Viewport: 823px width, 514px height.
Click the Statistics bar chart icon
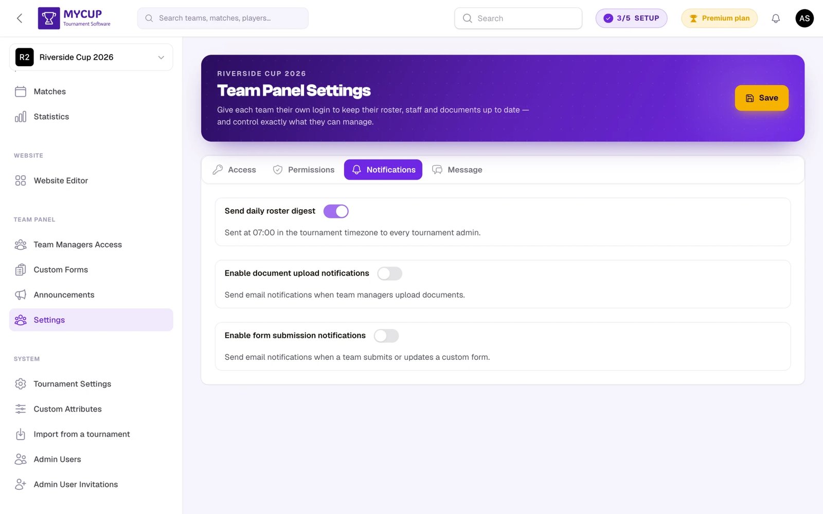(x=21, y=117)
